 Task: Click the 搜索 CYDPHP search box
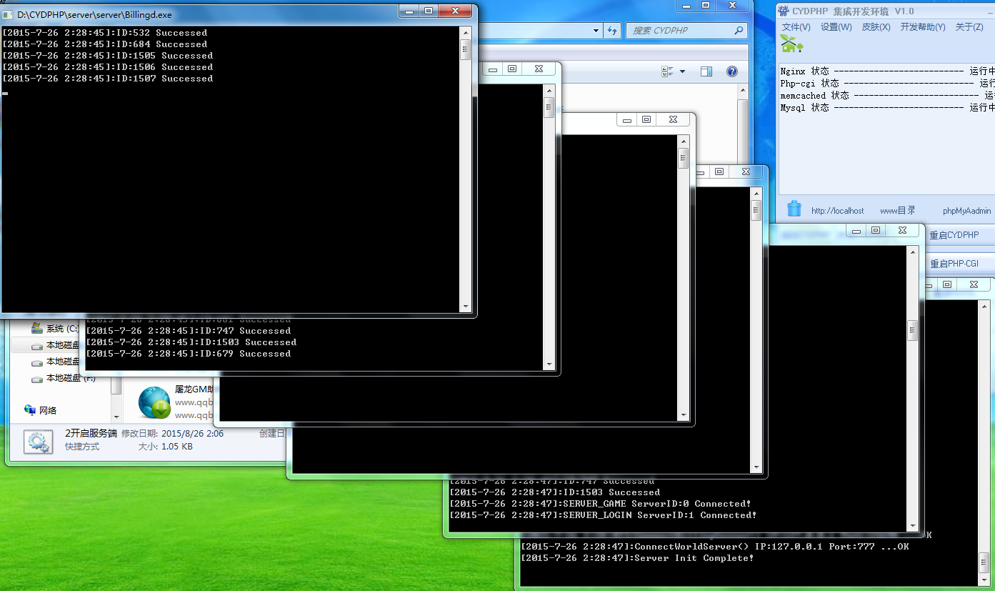680,31
